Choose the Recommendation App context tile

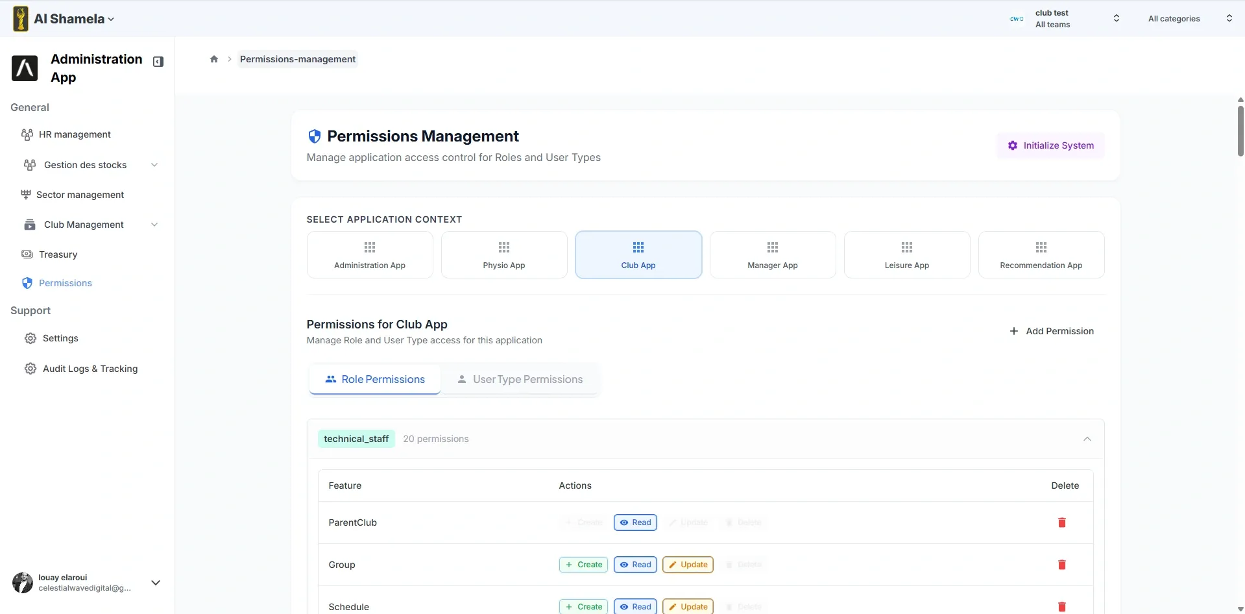1041,254
